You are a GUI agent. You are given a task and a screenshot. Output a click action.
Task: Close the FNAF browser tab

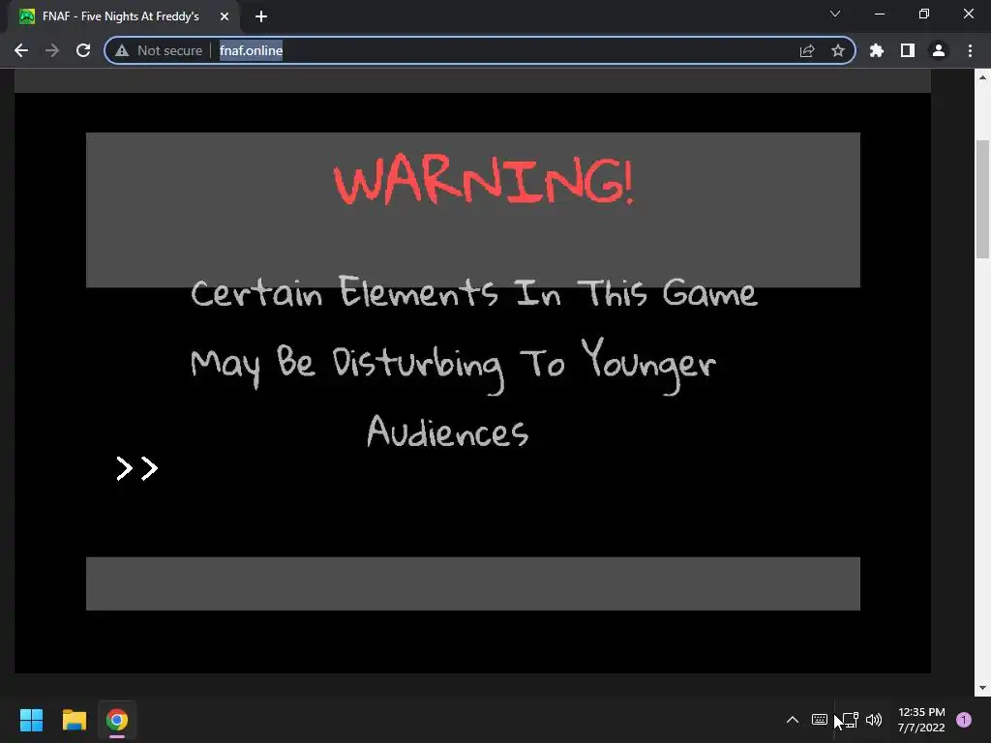[225, 16]
